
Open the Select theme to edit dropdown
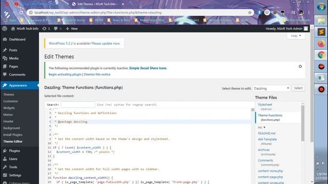[x=271, y=88]
